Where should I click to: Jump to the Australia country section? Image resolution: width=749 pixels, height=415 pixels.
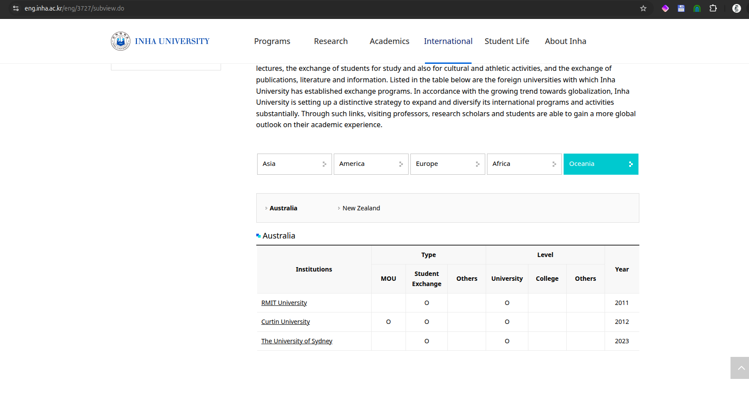pyautogui.click(x=283, y=208)
